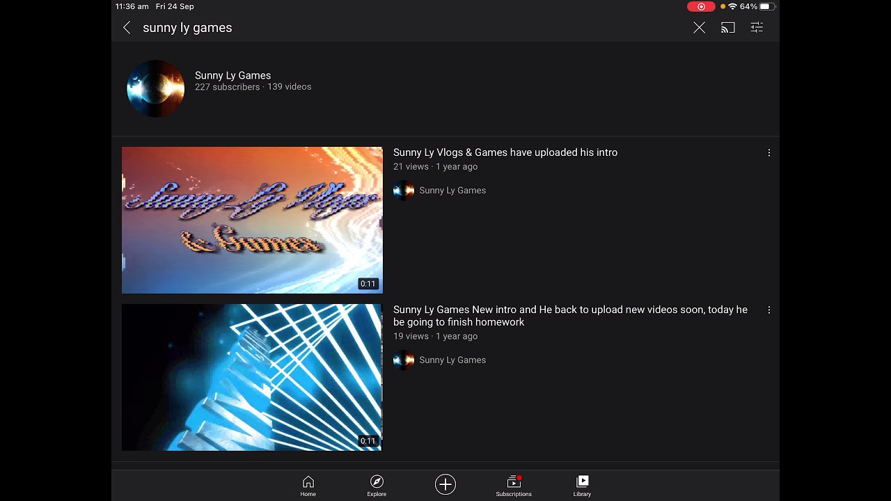Clear the search query with X
Image resolution: width=891 pixels, height=501 pixels.
coord(699,28)
